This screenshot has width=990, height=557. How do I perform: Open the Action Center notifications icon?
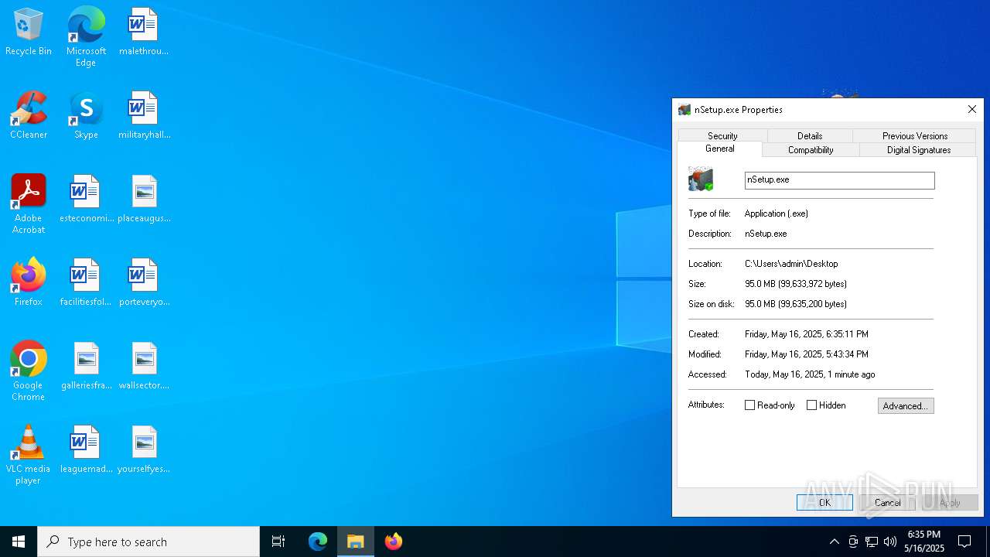tap(964, 542)
